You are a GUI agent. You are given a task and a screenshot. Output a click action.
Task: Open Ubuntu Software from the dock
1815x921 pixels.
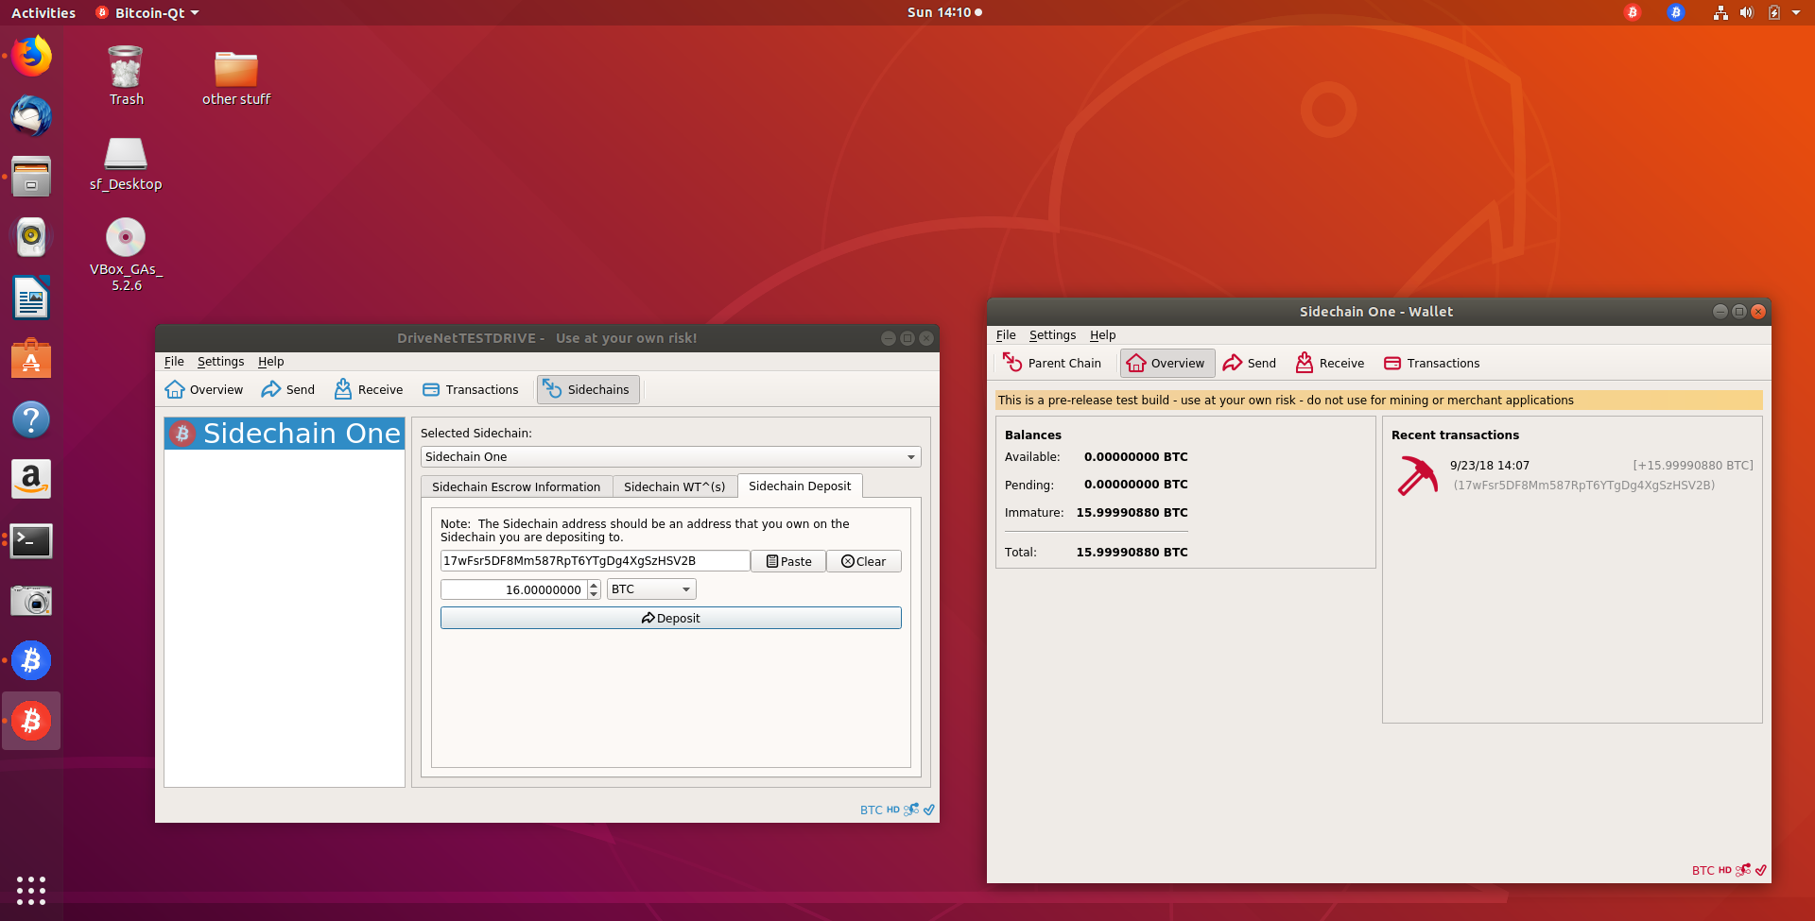tap(31, 358)
